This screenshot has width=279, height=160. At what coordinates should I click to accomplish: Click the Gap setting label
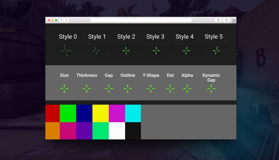[109, 76]
